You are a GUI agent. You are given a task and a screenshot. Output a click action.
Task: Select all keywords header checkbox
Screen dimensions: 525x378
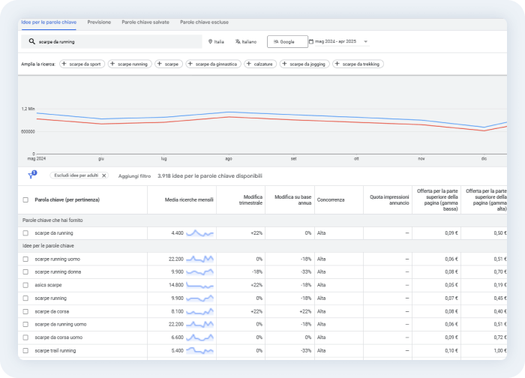[x=25, y=200]
